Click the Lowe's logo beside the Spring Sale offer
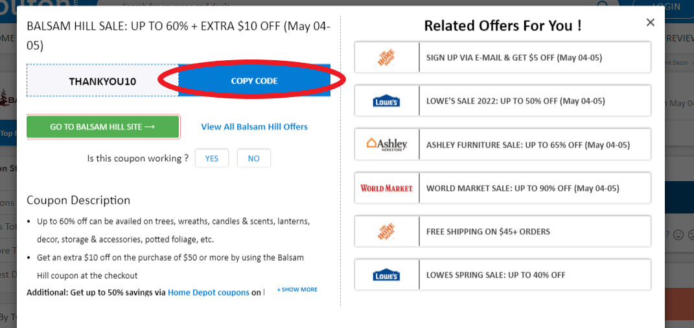 pos(387,275)
